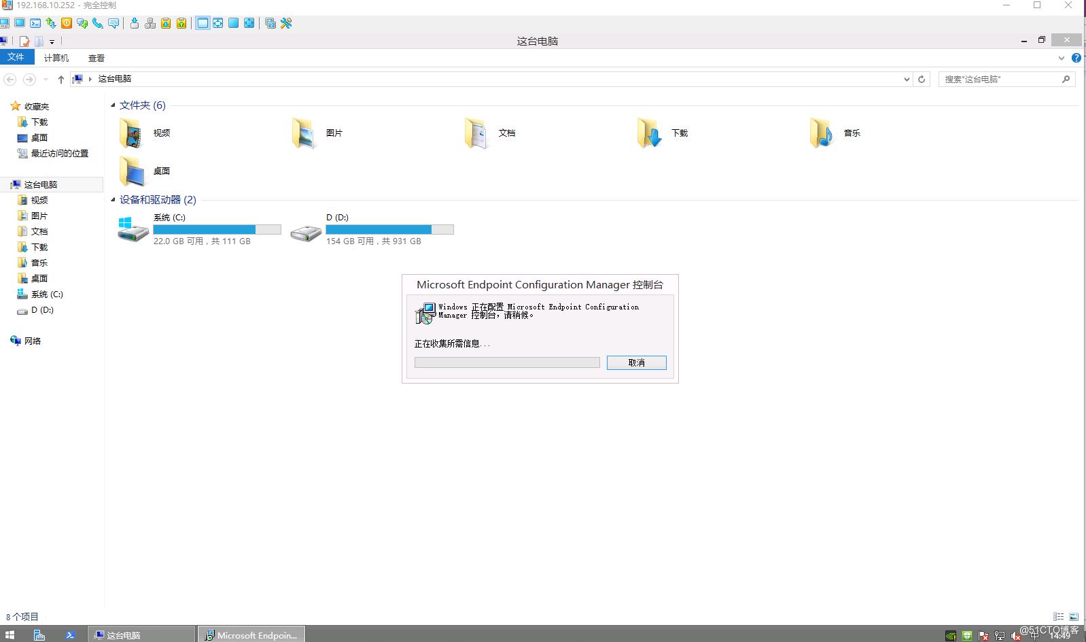Select the 图片 folder in main pane

(x=317, y=133)
